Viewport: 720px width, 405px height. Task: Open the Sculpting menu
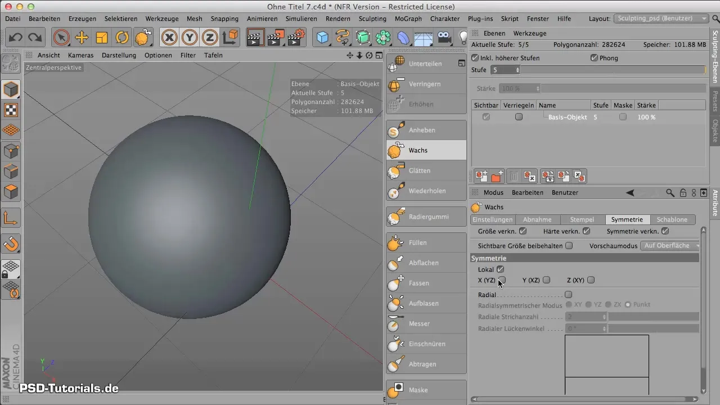372,19
